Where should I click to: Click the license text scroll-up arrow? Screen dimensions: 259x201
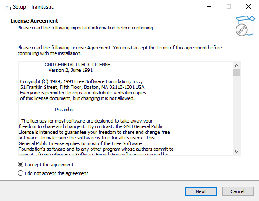point(237,65)
